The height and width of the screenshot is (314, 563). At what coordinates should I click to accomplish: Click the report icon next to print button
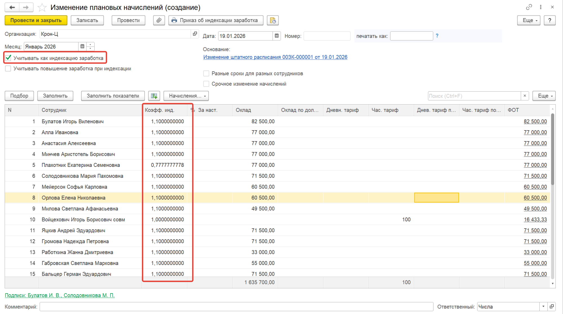point(272,20)
